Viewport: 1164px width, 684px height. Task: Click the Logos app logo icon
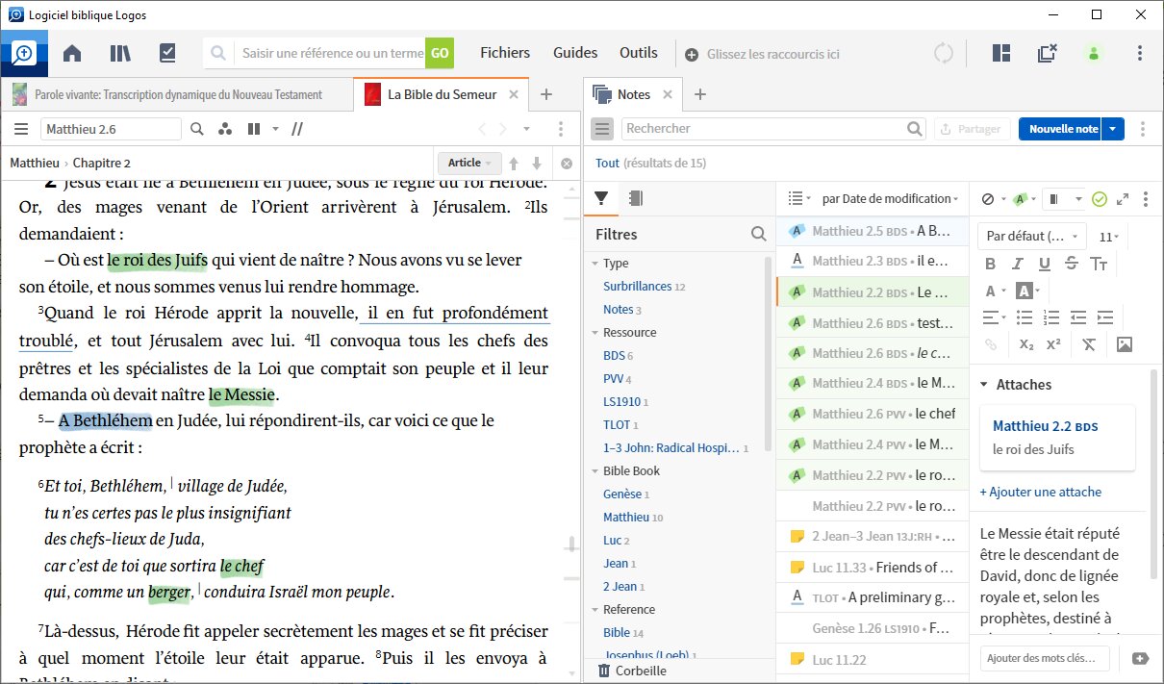pos(24,54)
